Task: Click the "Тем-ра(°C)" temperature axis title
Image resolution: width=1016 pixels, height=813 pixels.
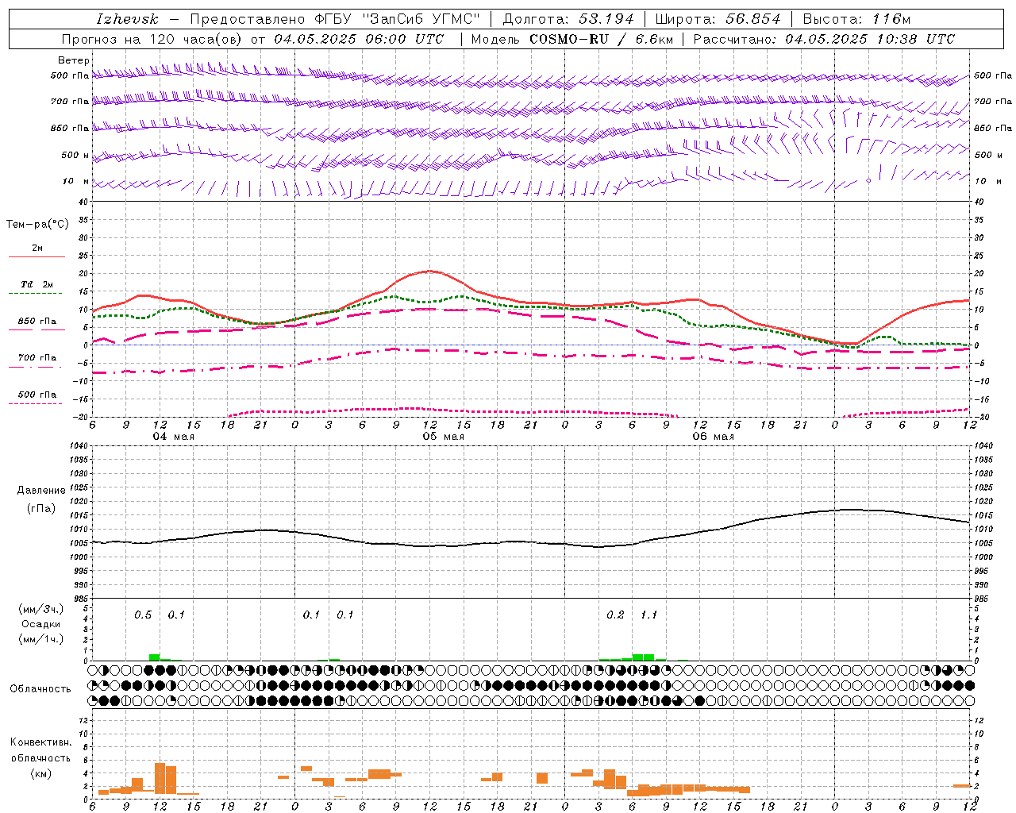Action: tap(37, 225)
